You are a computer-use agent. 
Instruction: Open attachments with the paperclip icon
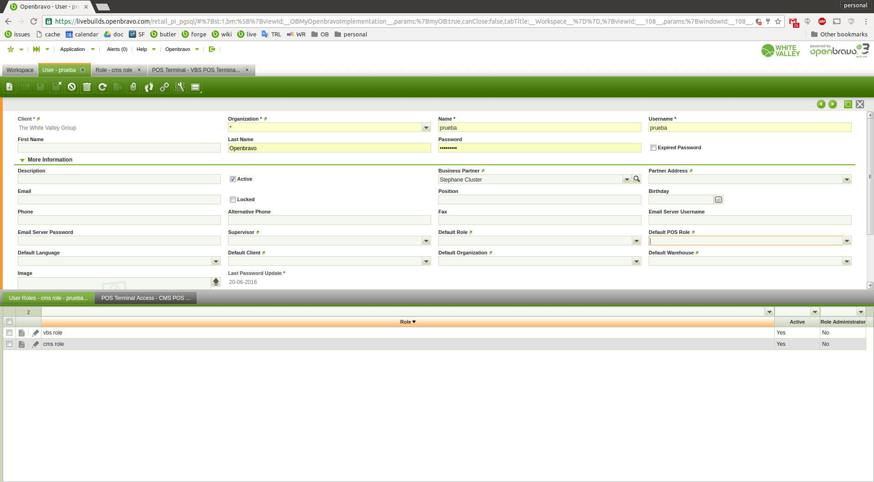[x=133, y=87]
